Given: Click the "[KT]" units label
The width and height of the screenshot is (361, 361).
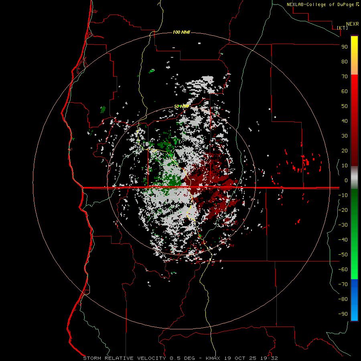Looking at the screenshot, I should point(343,28).
